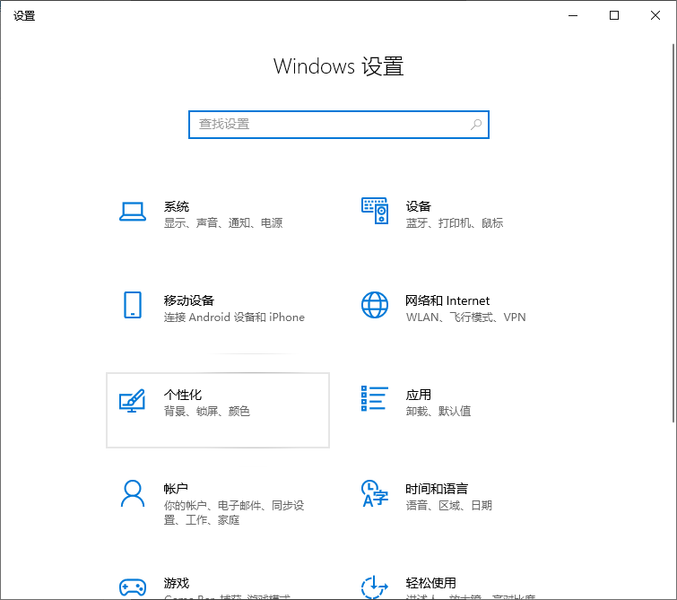Screen dimensions: 677x600
Task: Maximize the 设置 window
Action: pos(614,15)
